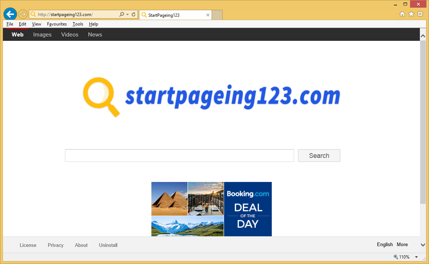Open the Tools menu
Image resolution: width=429 pixels, height=264 pixels.
[78, 24]
